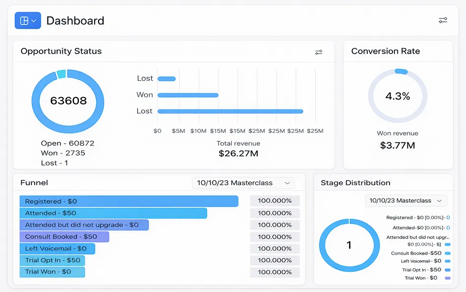
Task: Select the Attended - $50 funnel bar
Action: [x=113, y=213]
